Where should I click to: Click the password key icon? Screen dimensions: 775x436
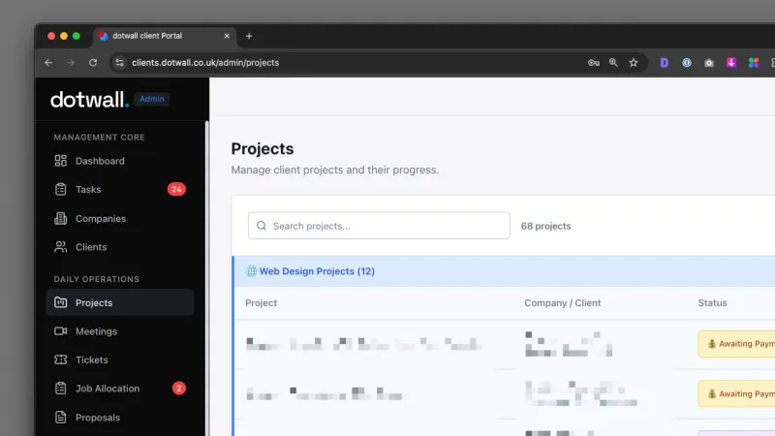[594, 63]
